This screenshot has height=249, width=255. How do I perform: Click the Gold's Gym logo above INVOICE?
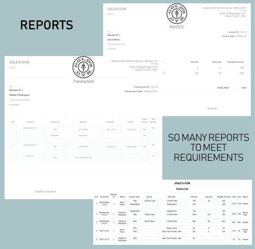click(177, 14)
